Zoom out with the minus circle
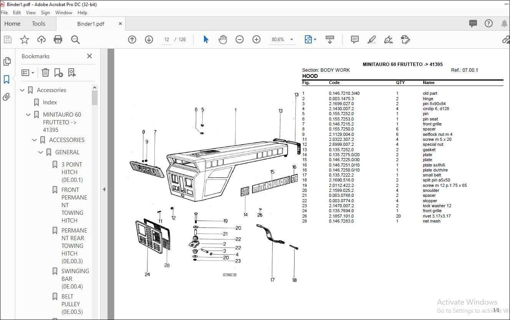This screenshot has width=510, height=320. pyautogui.click(x=240, y=40)
